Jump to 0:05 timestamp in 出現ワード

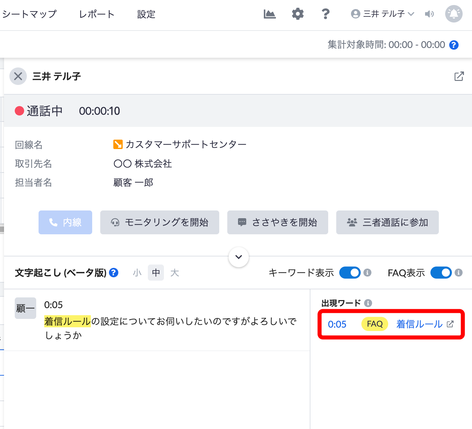tap(337, 324)
